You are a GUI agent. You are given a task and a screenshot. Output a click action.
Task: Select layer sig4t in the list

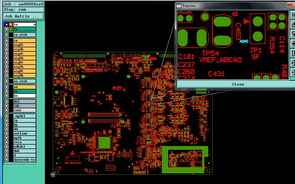tap(24, 54)
